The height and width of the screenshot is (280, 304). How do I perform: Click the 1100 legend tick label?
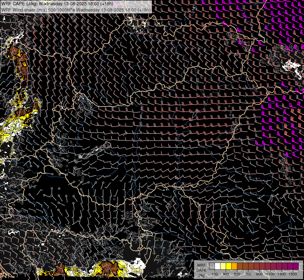[x=270, y=274]
